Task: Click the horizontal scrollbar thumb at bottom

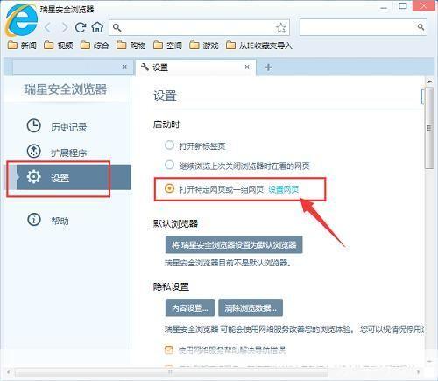Action: coord(172,372)
